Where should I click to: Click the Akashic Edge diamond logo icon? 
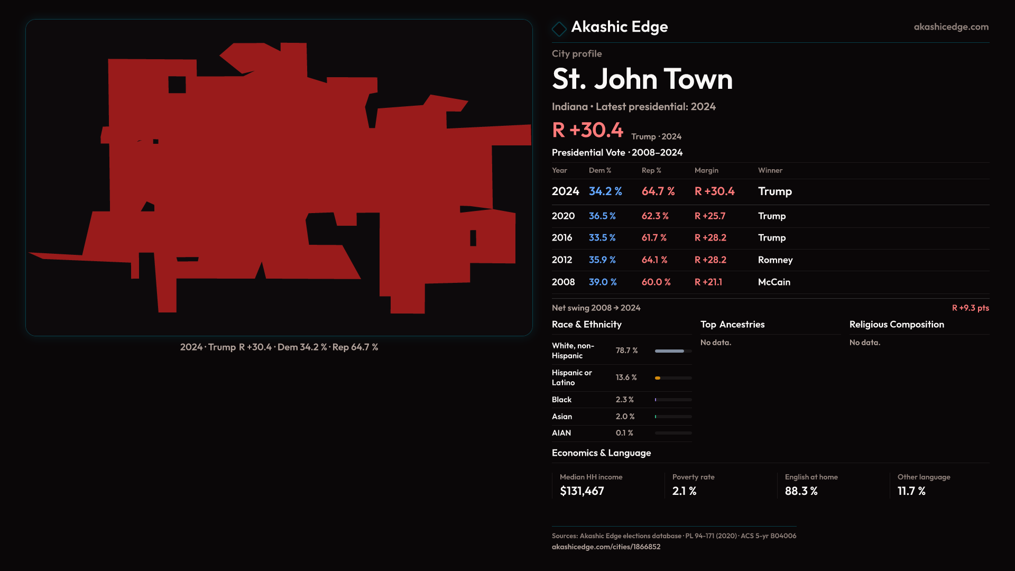(559, 29)
